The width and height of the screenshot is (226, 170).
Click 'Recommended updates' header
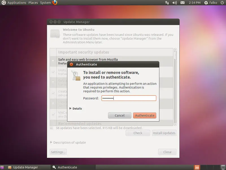(80, 124)
